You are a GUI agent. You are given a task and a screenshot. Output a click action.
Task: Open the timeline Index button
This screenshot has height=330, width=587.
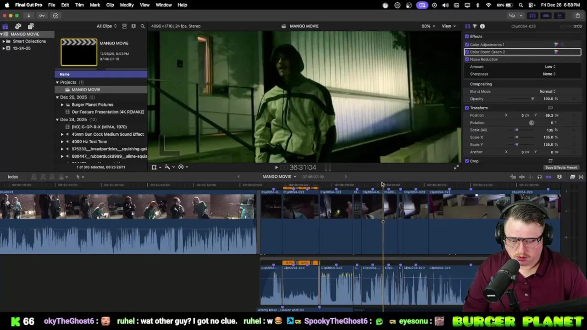[x=13, y=177]
